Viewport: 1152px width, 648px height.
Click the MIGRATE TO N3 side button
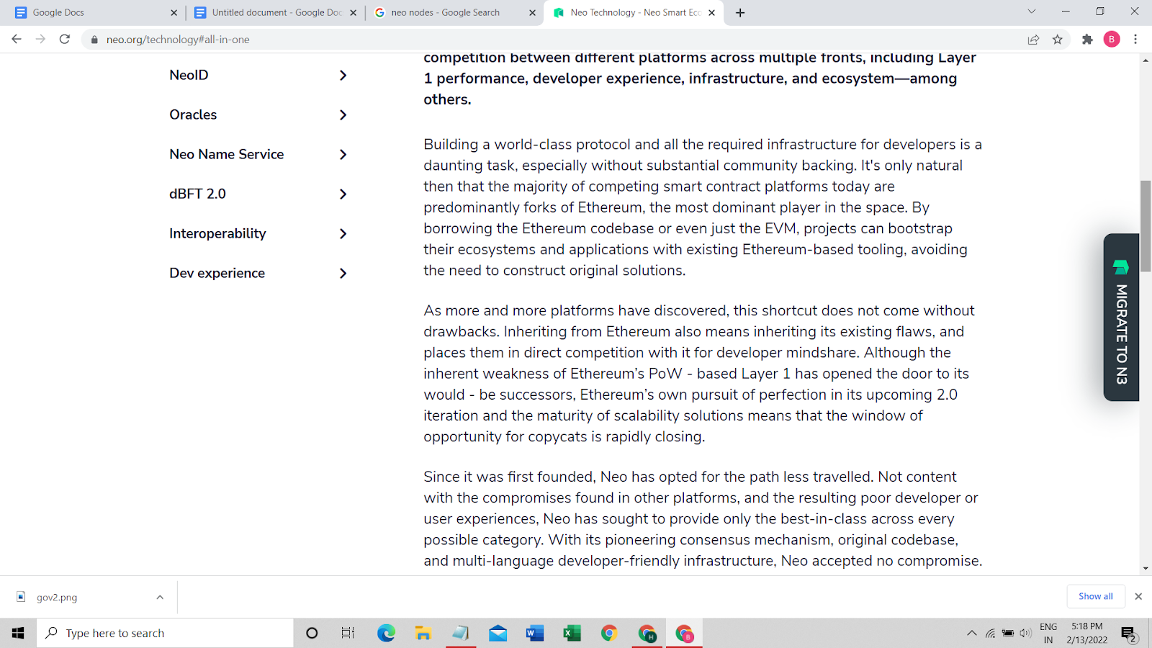pyautogui.click(x=1121, y=318)
